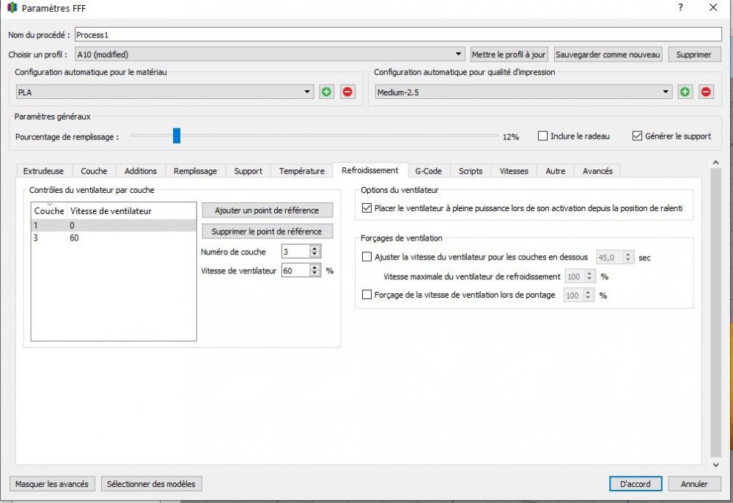
Task: Click green plus icon beside Medium-2.5 quality
Action: tap(685, 92)
